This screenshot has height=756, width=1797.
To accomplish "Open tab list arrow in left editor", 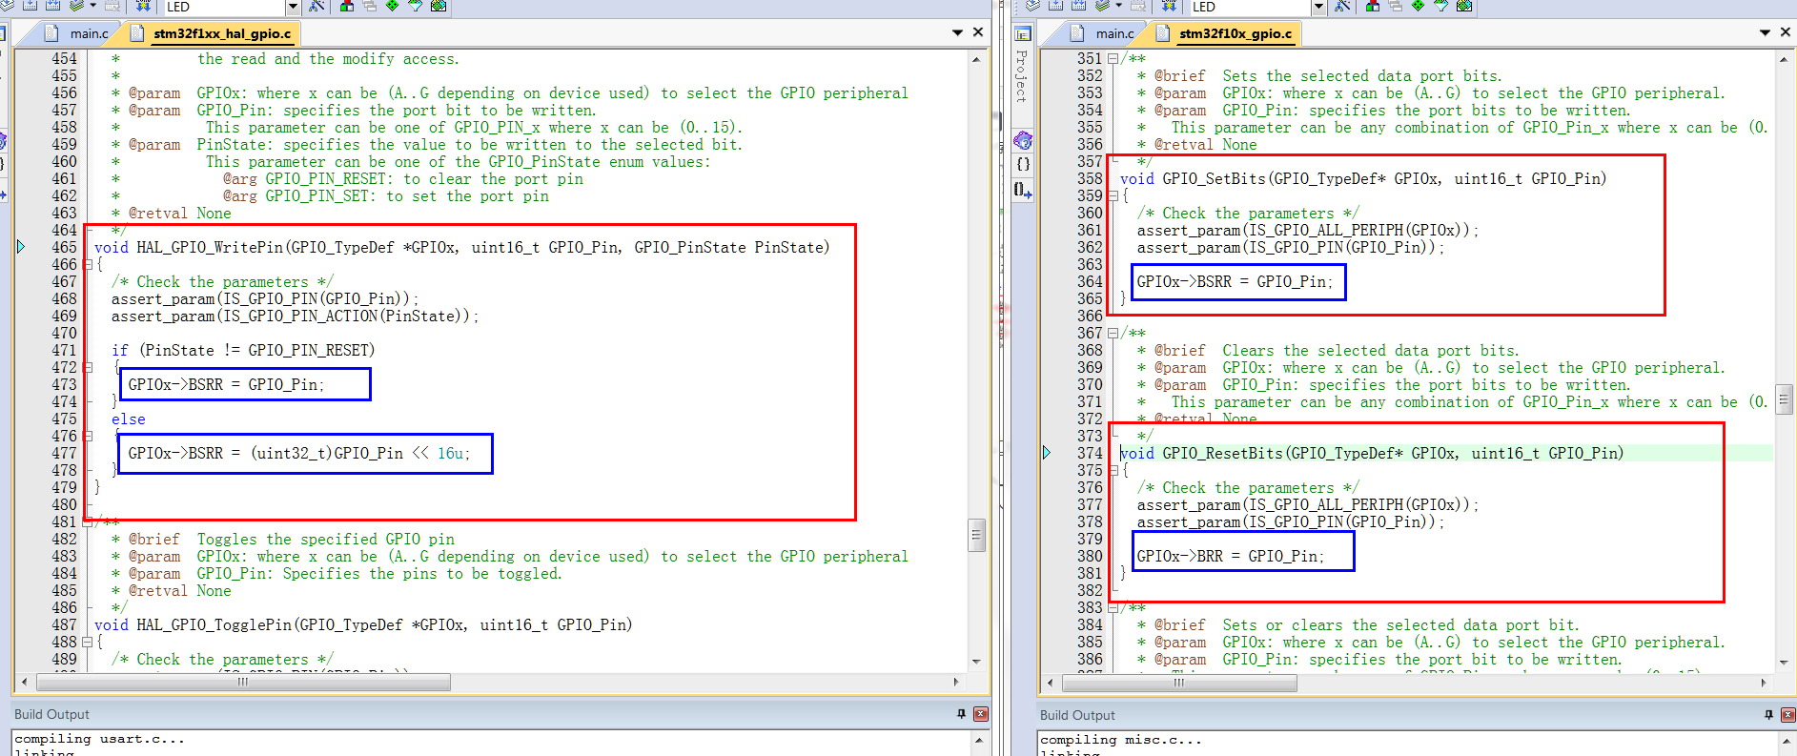I will tap(957, 32).
